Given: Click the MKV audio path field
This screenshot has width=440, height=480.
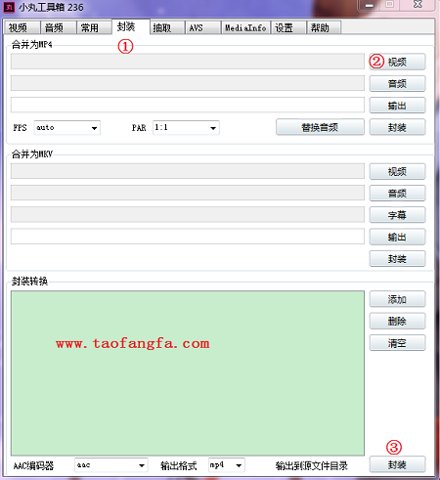Looking at the screenshot, I should [x=188, y=193].
